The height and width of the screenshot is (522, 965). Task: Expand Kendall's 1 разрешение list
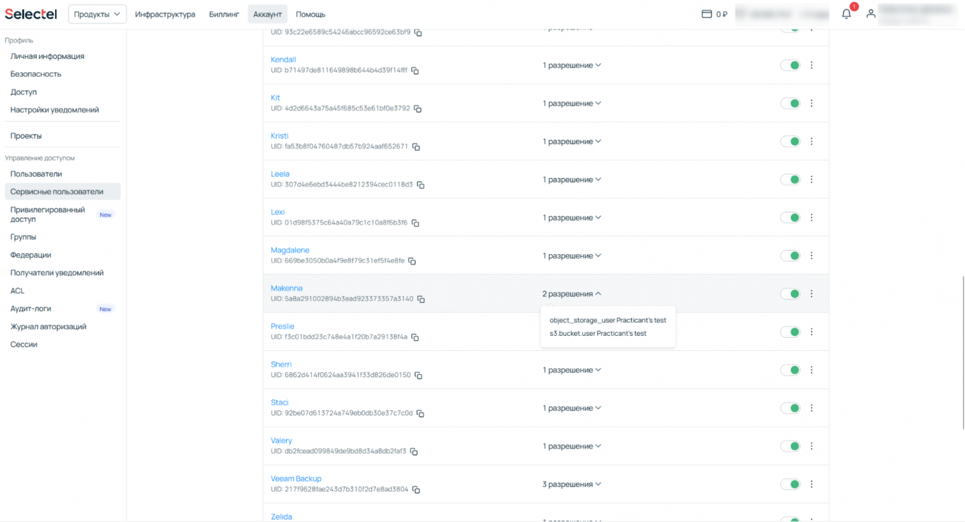[572, 65]
